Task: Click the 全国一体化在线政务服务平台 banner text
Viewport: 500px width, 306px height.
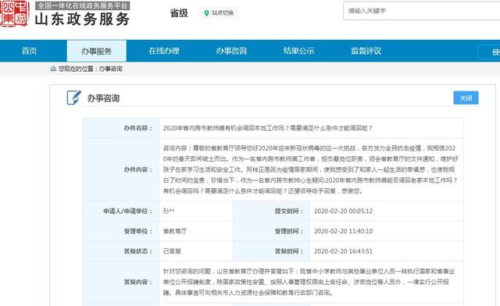Action: point(82,5)
